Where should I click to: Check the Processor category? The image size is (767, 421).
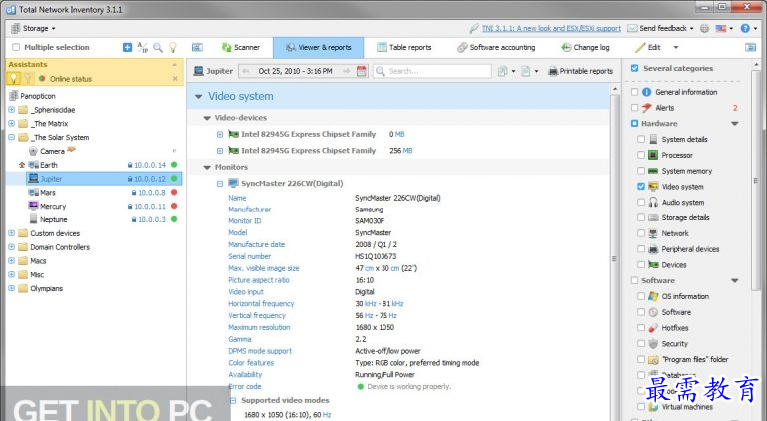641,155
